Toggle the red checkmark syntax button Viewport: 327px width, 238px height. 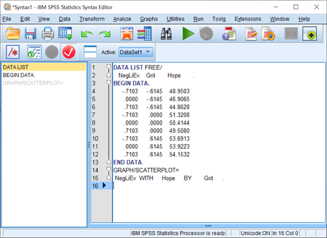point(68,52)
